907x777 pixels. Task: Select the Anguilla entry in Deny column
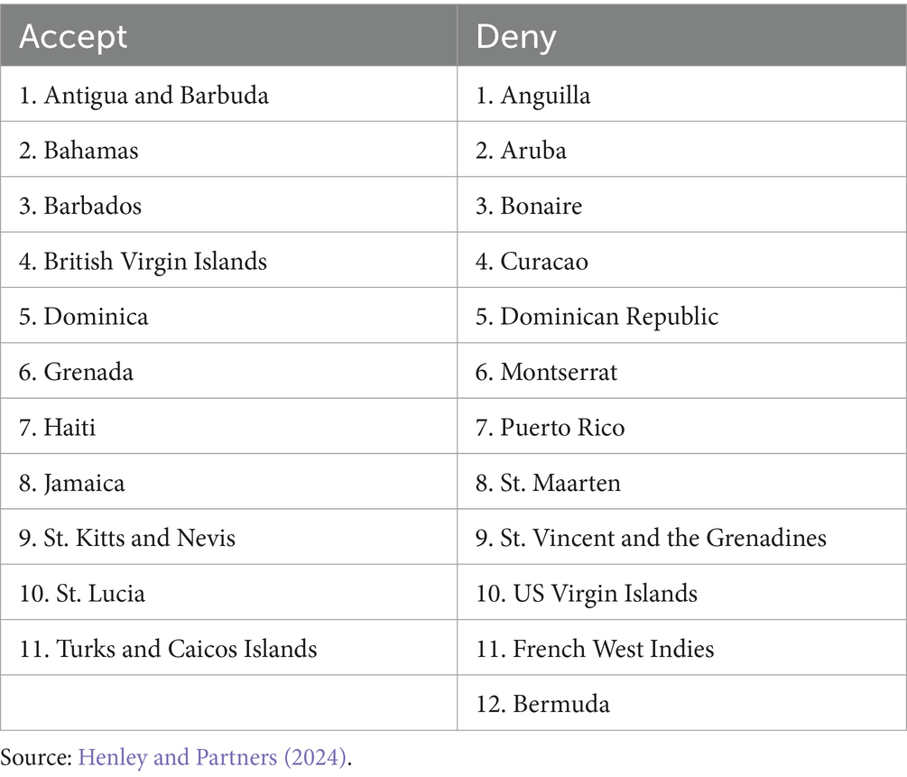click(681, 94)
